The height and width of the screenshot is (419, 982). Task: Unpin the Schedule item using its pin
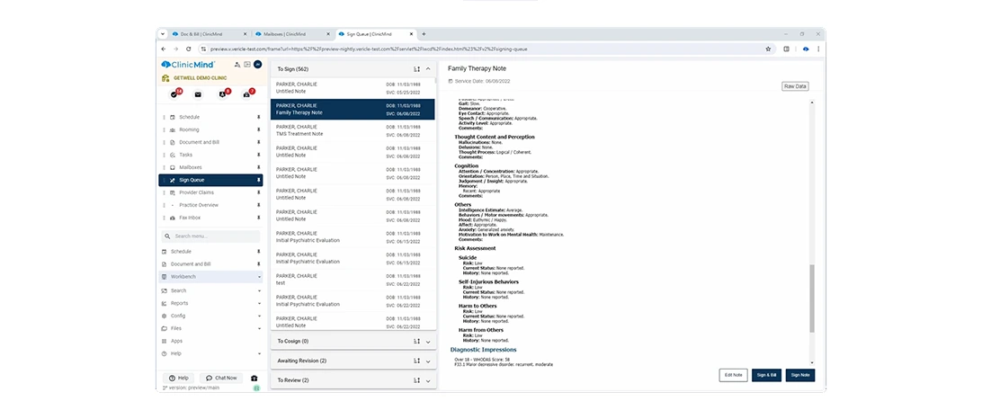tap(259, 117)
